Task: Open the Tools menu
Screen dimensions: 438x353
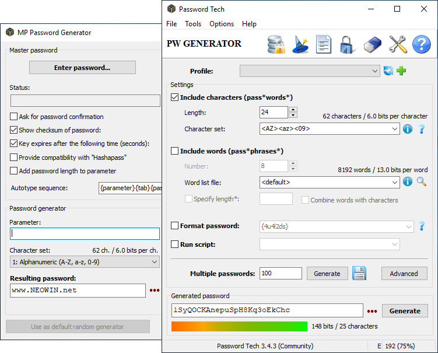Action: pos(193,24)
